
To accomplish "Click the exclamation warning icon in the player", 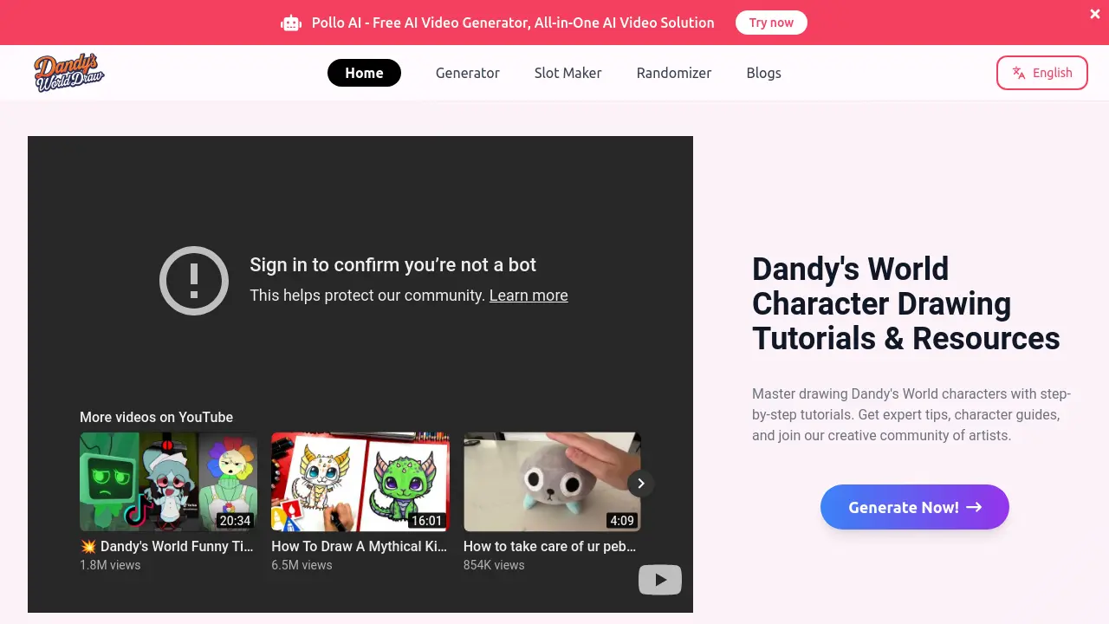I will coord(193,280).
